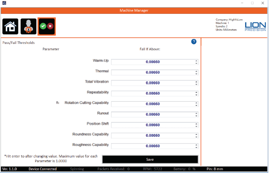
Task: Click the Rotation Cutting Capability label
Action: click(86, 102)
